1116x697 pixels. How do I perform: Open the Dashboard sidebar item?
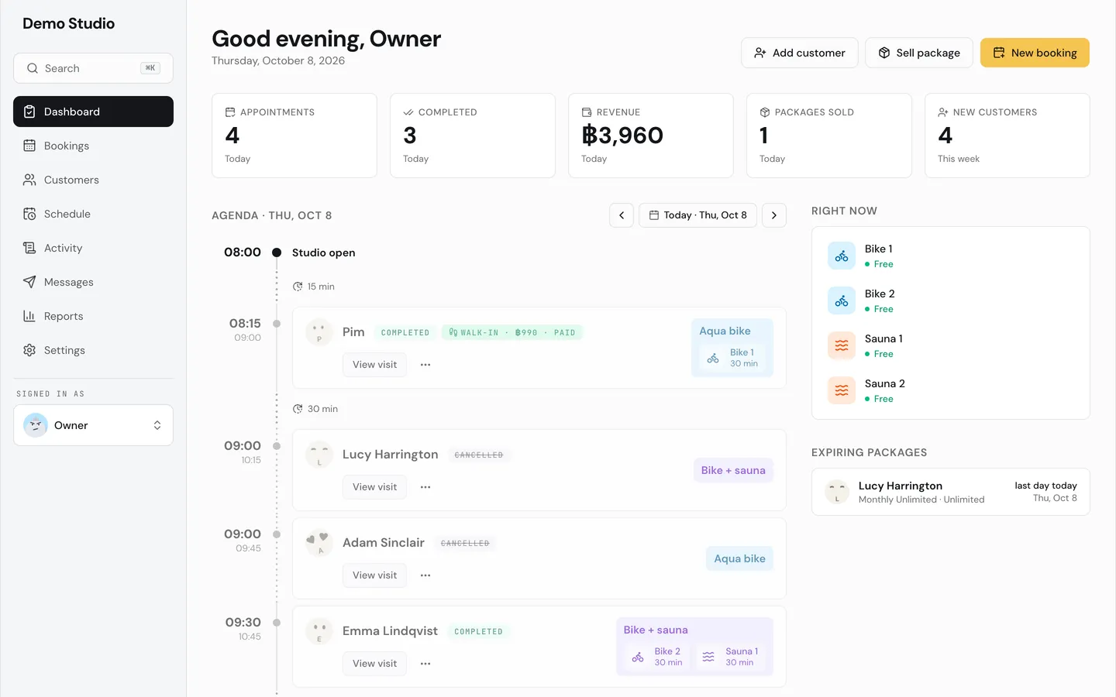[93, 112]
